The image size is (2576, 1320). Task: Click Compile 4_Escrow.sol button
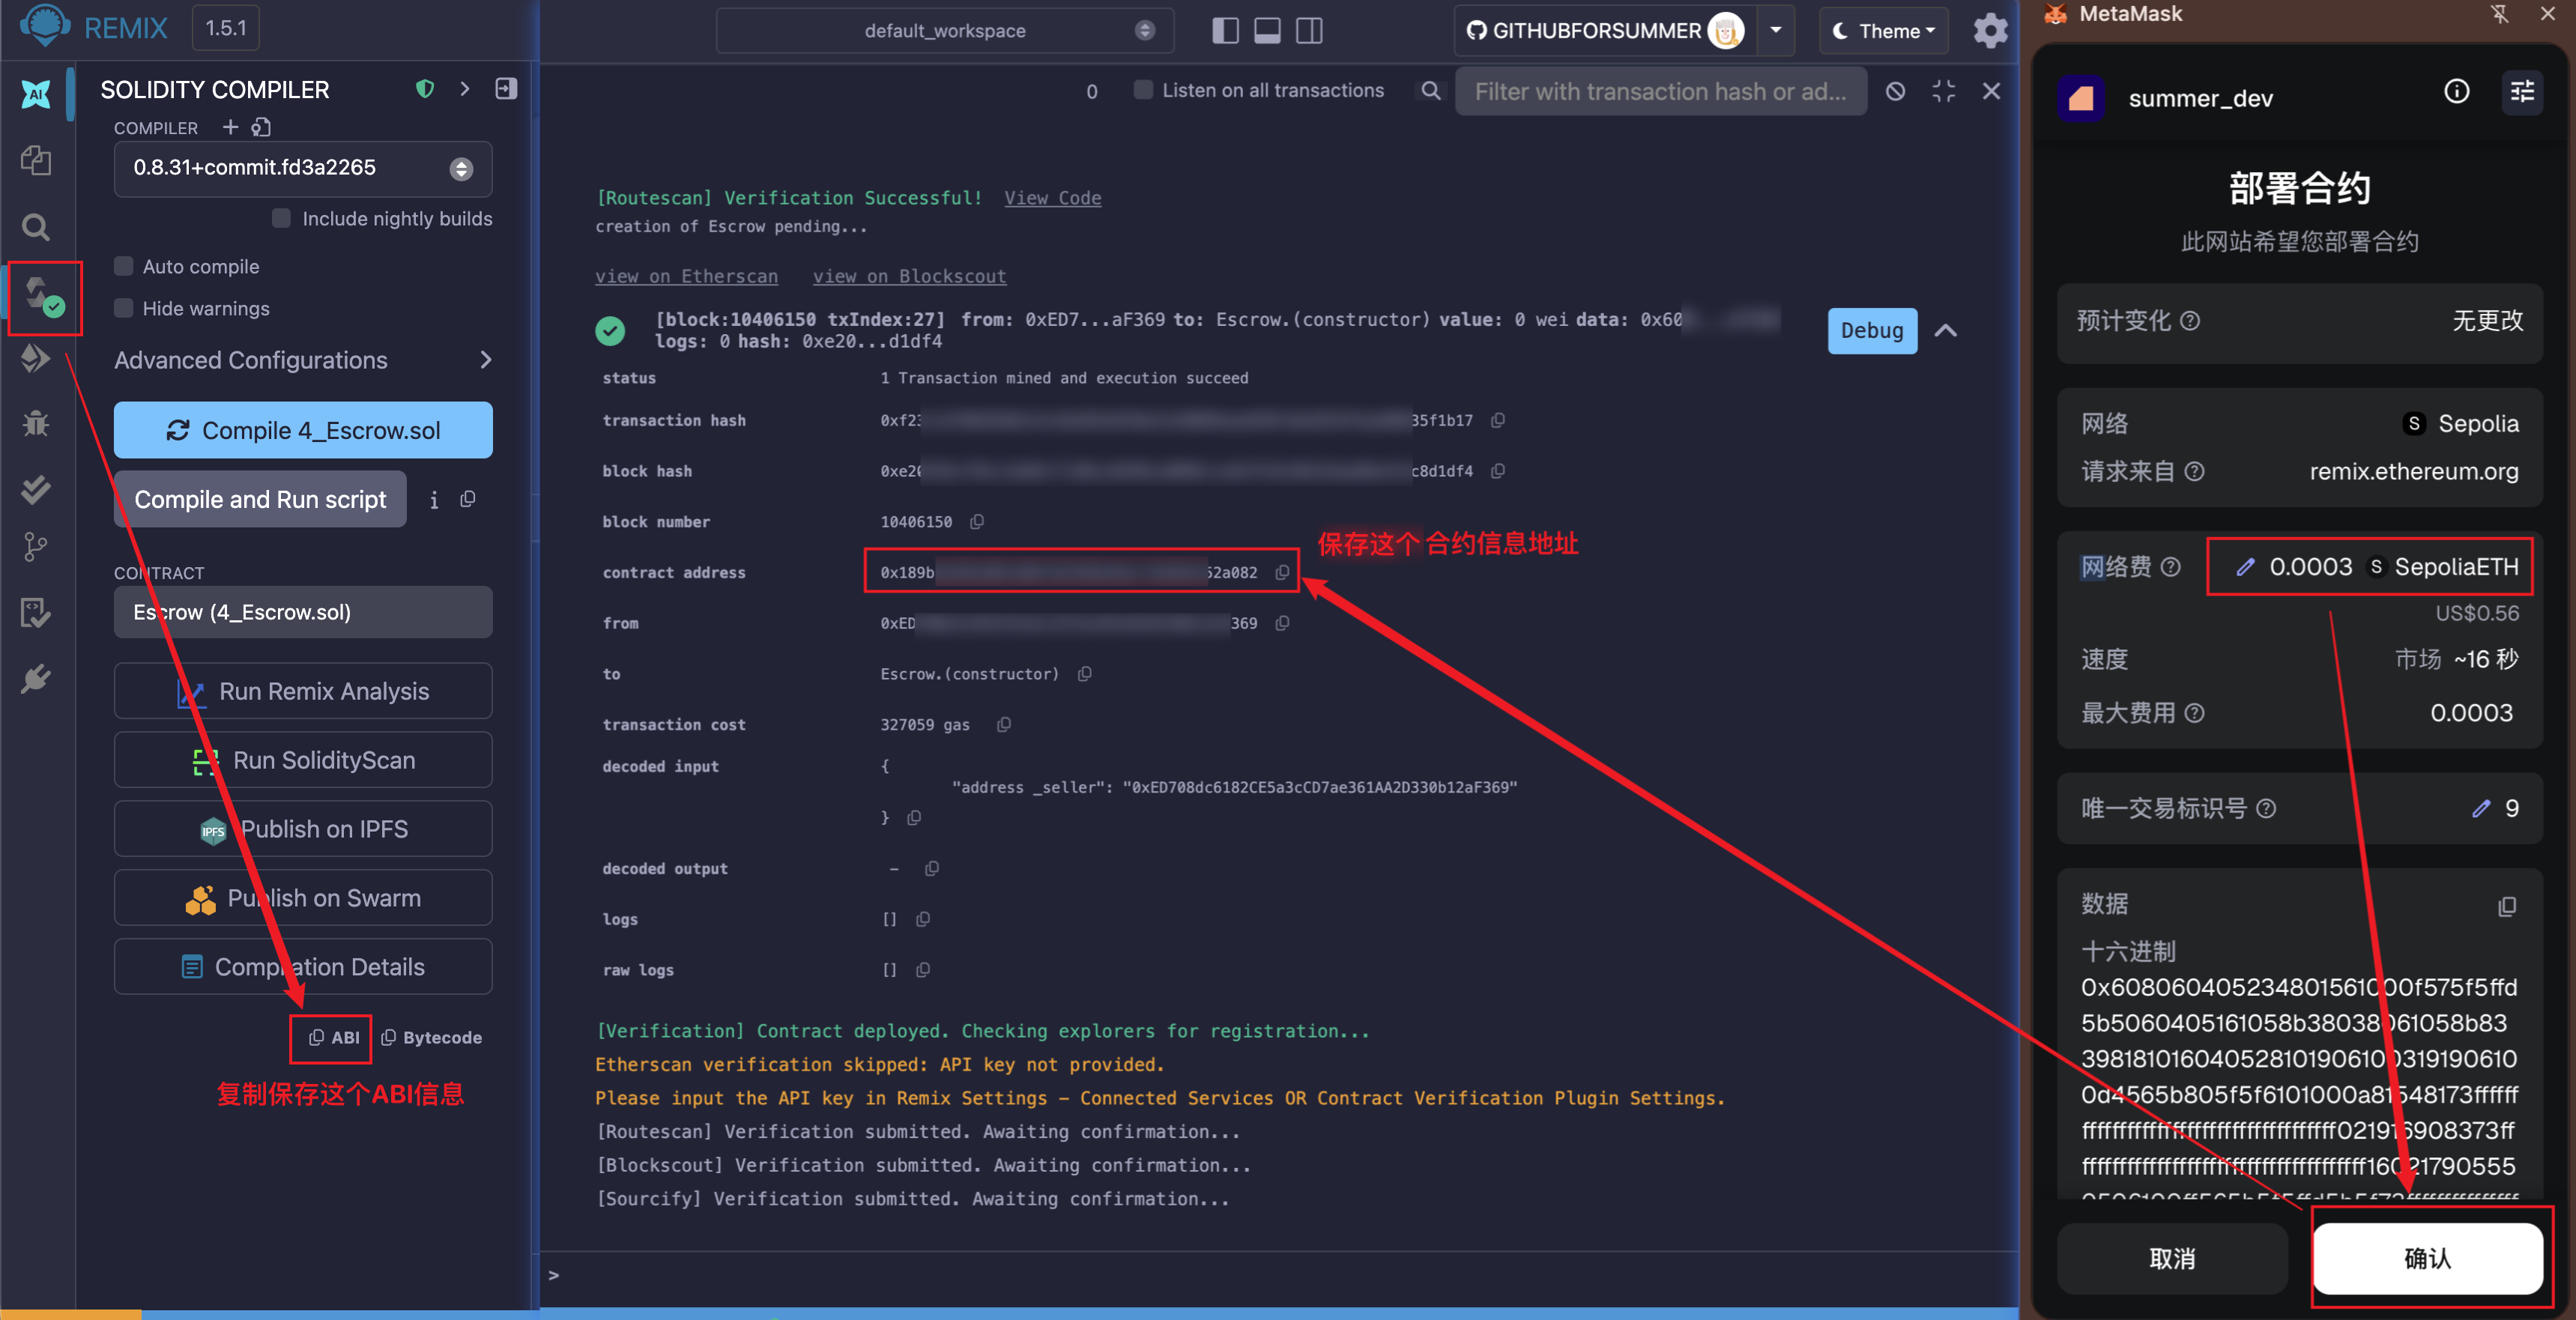tap(303, 430)
